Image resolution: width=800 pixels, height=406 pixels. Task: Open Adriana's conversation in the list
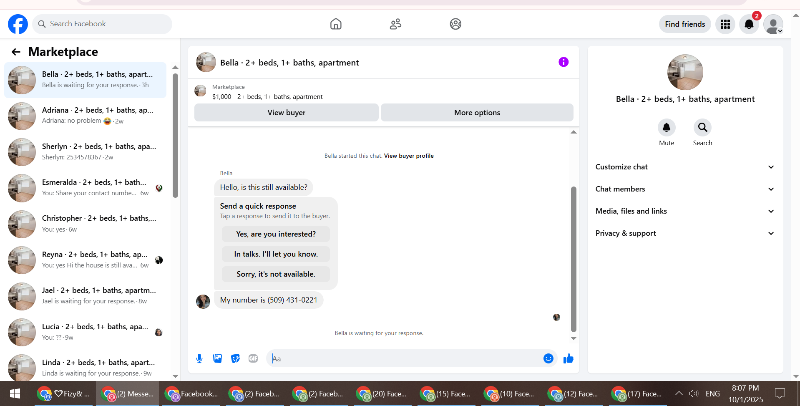[85, 116]
